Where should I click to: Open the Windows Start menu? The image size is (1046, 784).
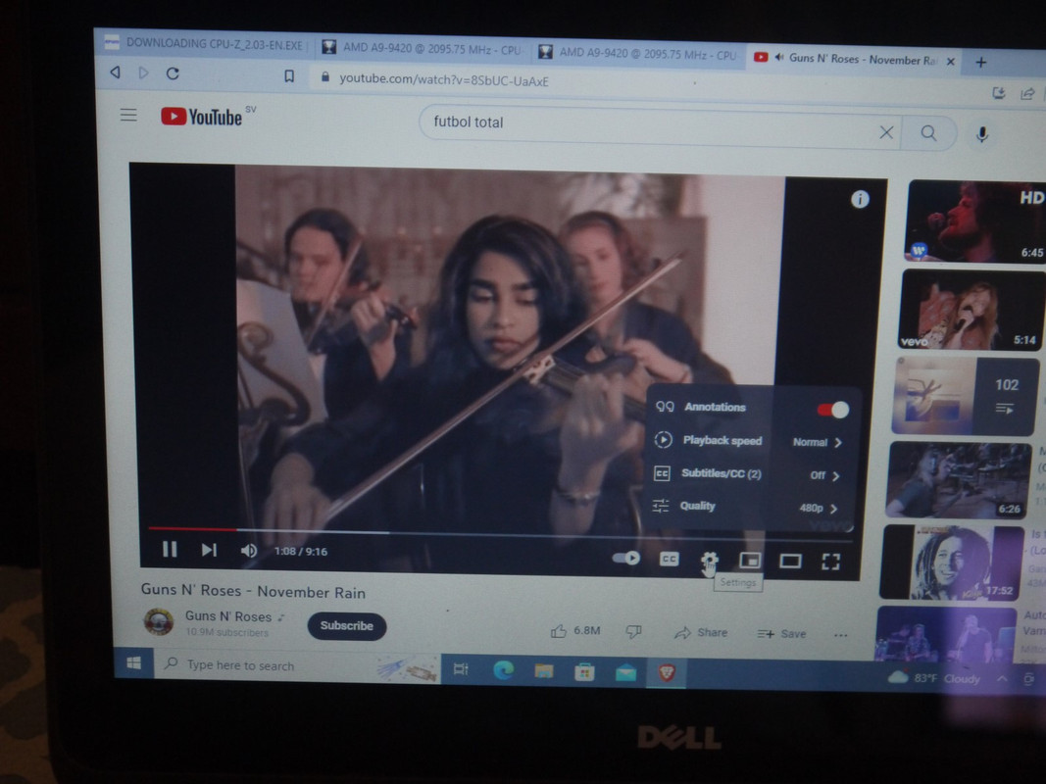click(x=133, y=662)
